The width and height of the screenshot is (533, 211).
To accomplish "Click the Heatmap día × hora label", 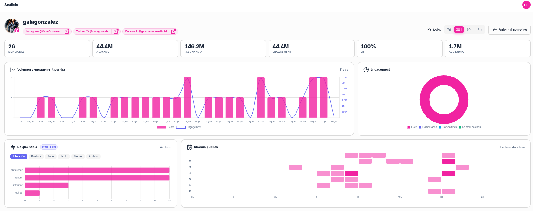I will [512, 147].
